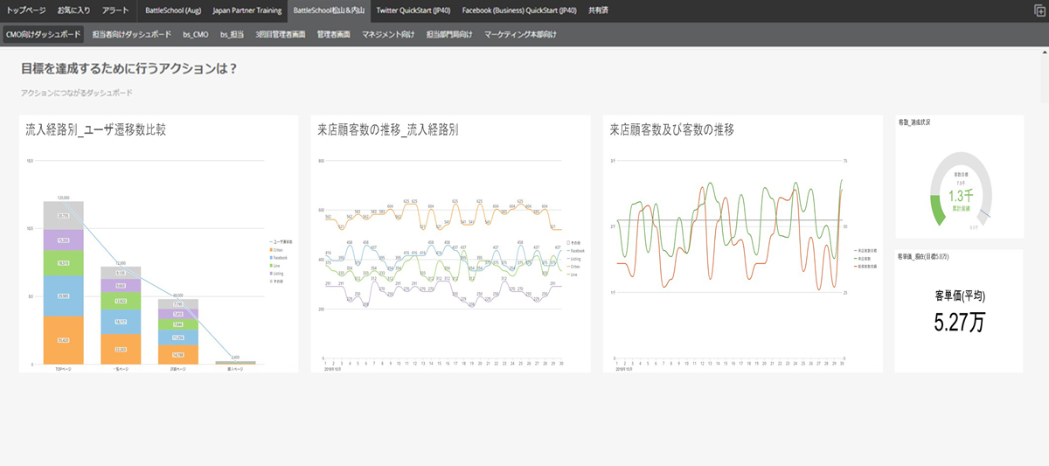Switch to the Japan Partner Training tab
This screenshot has height=466, width=1049.
pyautogui.click(x=247, y=10)
